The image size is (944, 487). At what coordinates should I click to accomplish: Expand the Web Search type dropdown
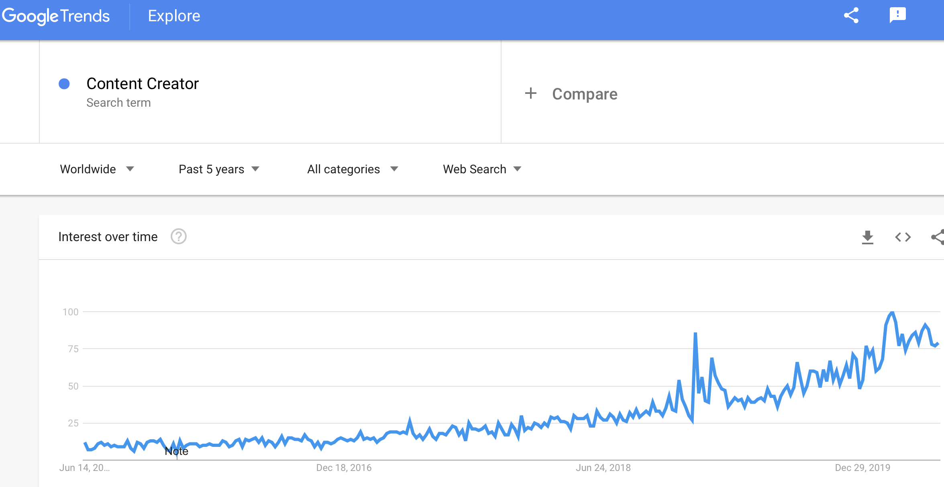click(482, 169)
